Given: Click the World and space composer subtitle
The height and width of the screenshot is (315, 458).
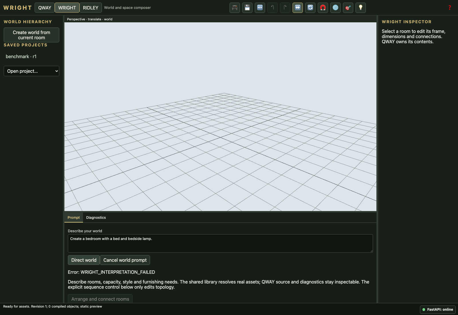Looking at the screenshot, I should pos(127,8).
